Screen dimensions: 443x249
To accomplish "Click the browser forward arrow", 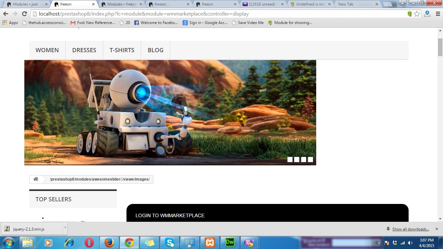I will tap(15, 14).
